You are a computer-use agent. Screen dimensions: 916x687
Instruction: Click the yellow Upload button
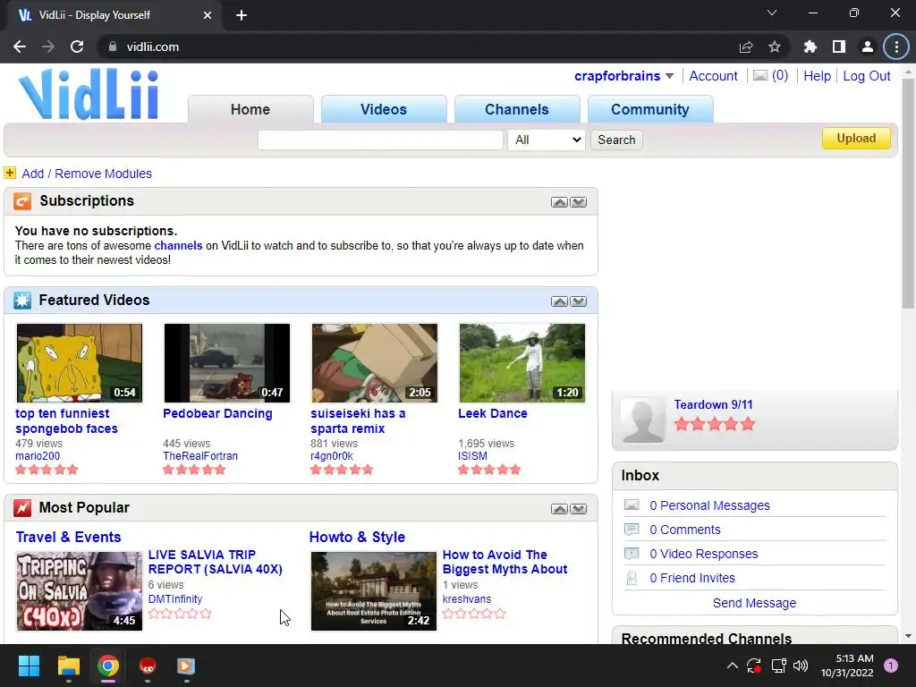[x=856, y=138]
